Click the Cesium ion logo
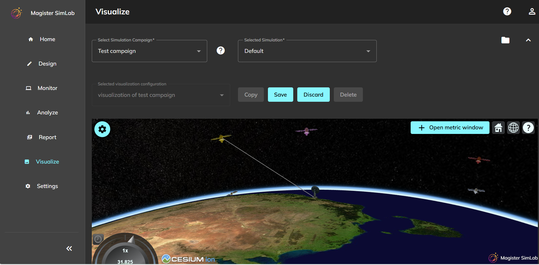This screenshot has width=539, height=265. point(188,258)
